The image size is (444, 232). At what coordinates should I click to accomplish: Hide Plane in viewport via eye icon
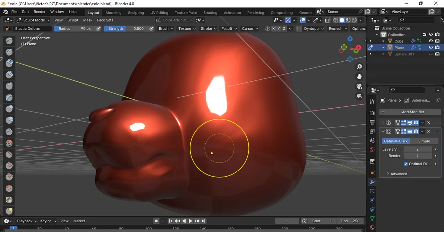coord(431,47)
